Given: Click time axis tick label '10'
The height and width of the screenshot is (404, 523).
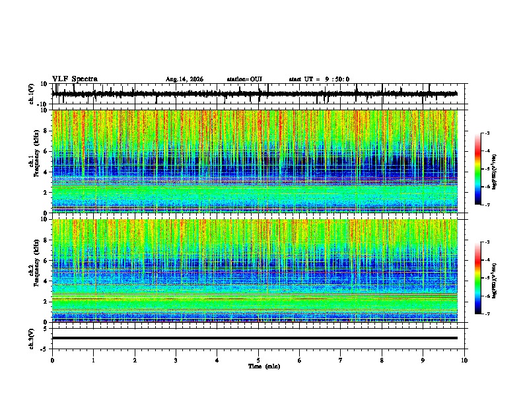Looking at the screenshot, I should coord(464,360).
